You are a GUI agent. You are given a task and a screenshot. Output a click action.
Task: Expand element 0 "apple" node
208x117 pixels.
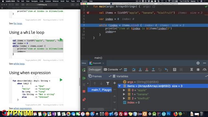pos(124,90)
